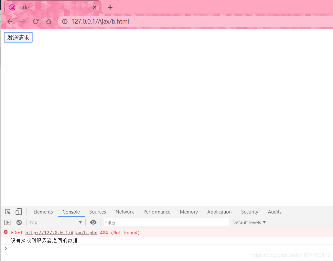This screenshot has height=261, width=333.
Task: Go to the home page icon
Action: tap(48, 21)
